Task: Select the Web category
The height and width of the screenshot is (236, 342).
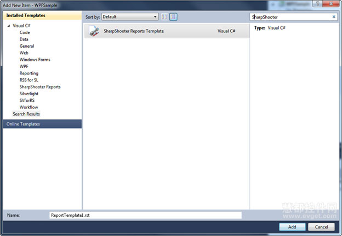Action: pos(24,53)
